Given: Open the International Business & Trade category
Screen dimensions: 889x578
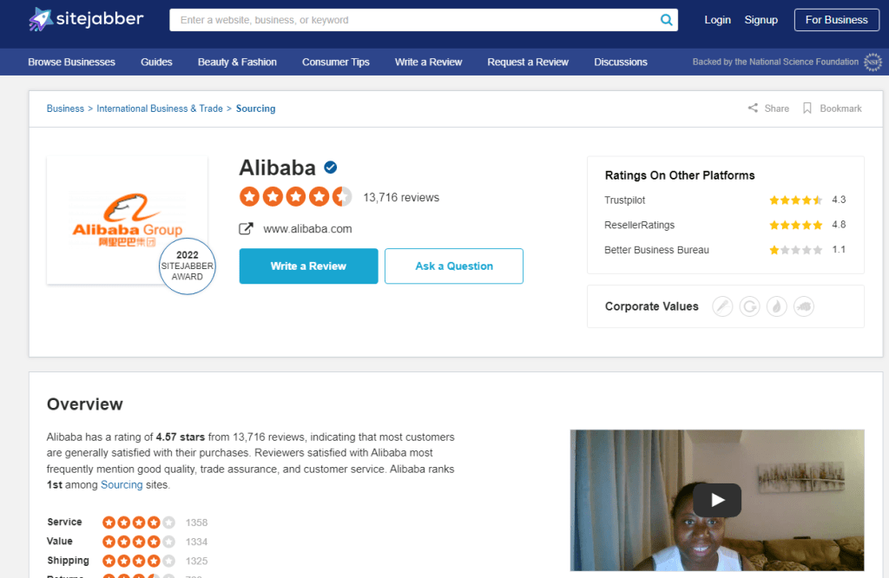Looking at the screenshot, I should point(160,108).
